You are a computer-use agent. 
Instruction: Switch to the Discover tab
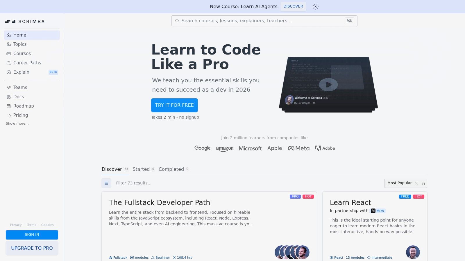pos(115,169)
